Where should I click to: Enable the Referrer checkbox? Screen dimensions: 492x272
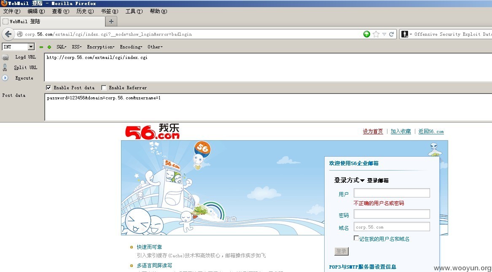[104, 88]
